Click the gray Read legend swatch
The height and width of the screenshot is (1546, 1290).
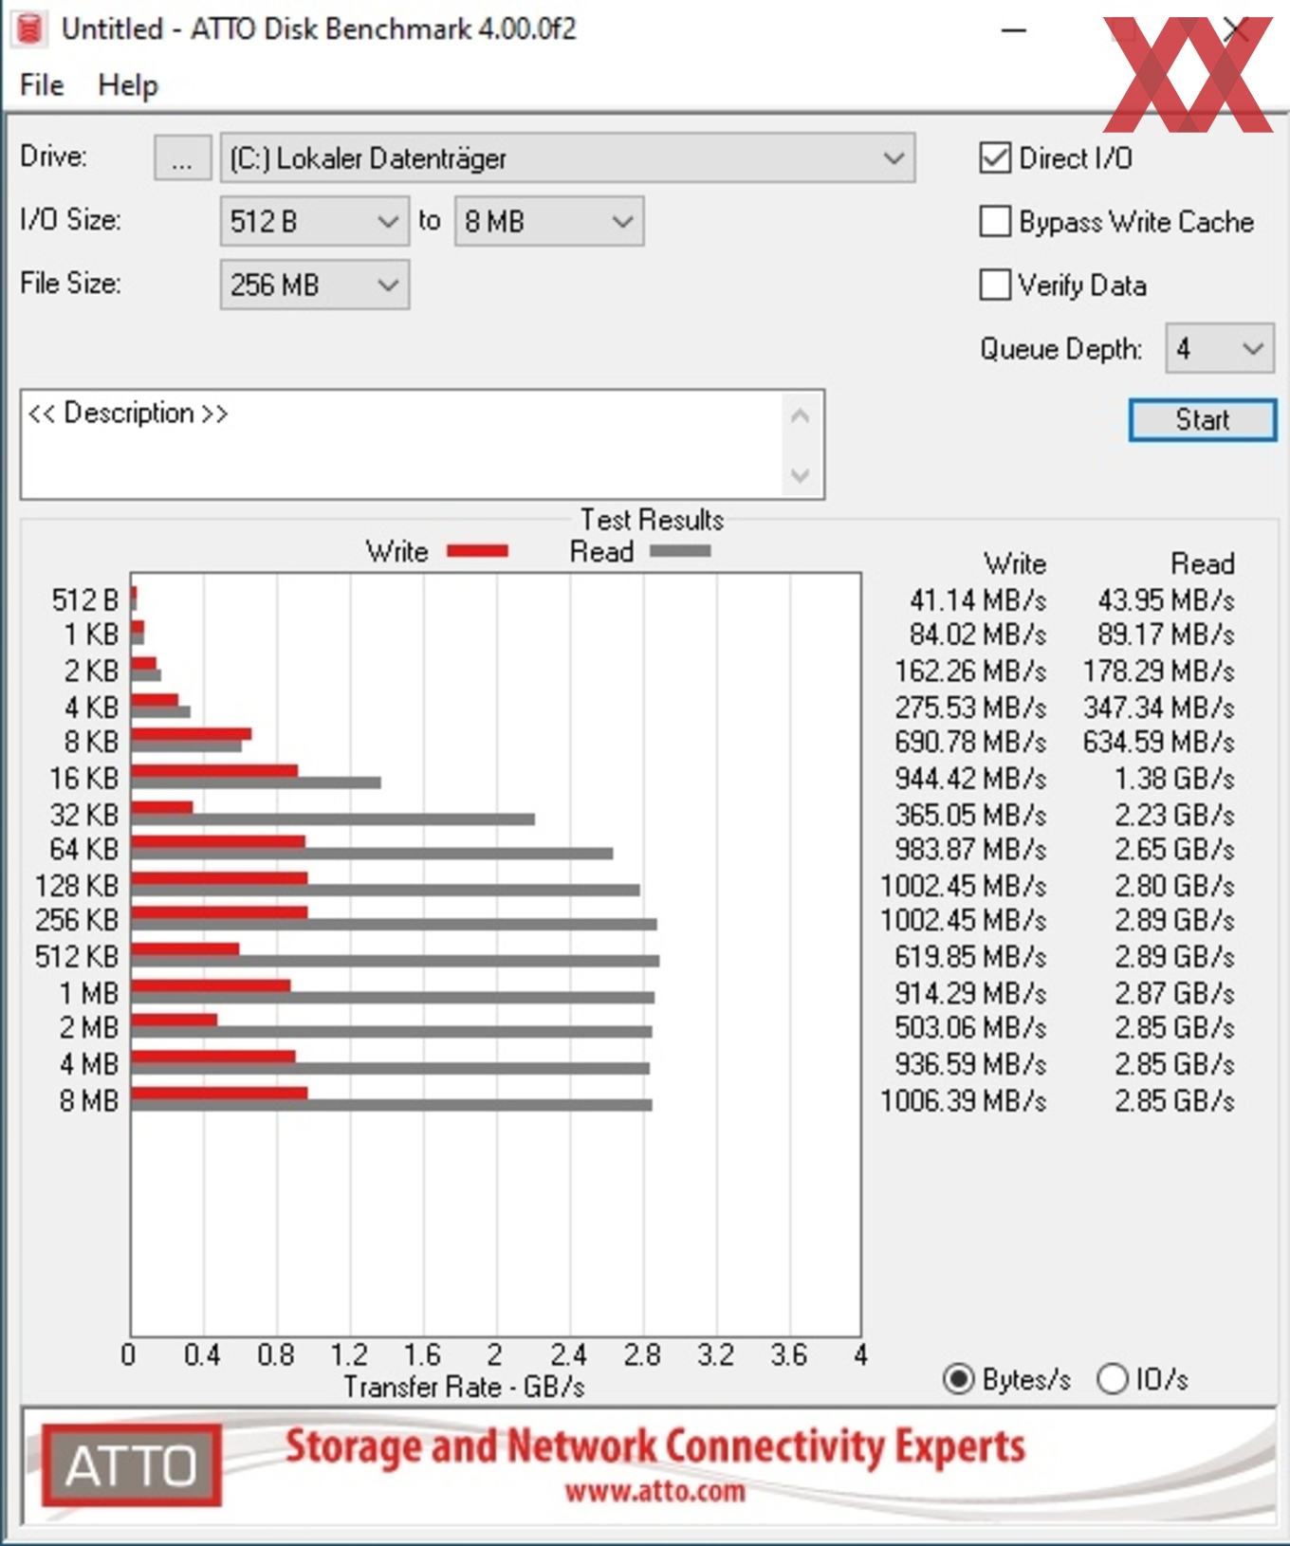point(680,551)
